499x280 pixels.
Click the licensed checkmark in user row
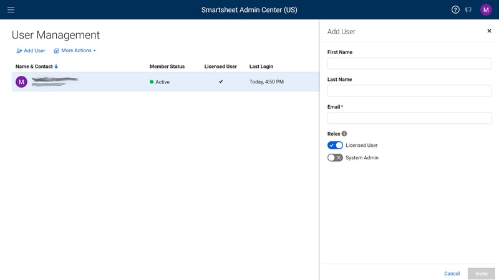pyautogui.click(x=221, y=82)
